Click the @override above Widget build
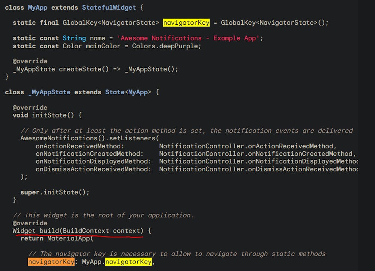The width and height of the screenshot is (375, 271). point(30,223)
